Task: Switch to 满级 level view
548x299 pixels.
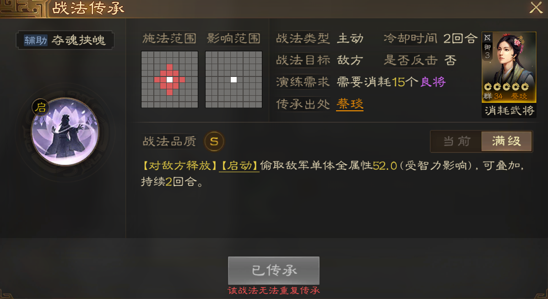Action: pyautogui.click(x=506, y=141)
